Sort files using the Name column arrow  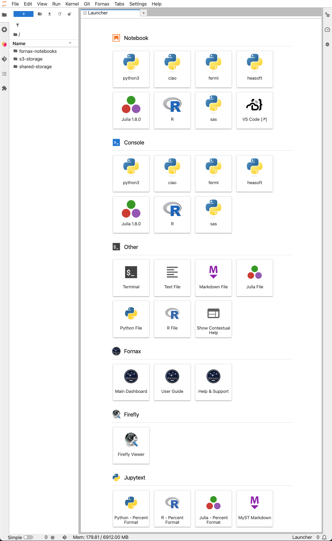pyautogui.click(x=70, y=43)
